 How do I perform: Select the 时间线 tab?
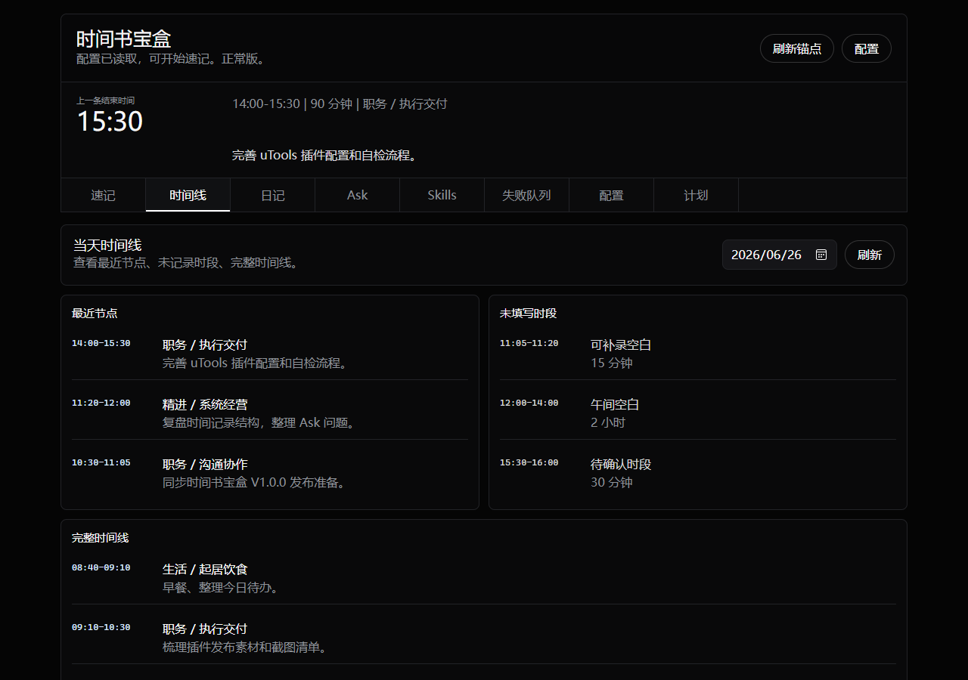point(188,195)
